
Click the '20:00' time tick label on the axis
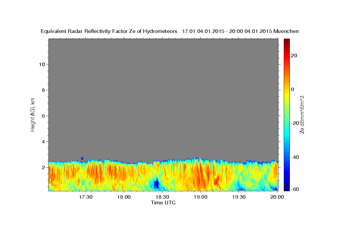pyautogui.click(x=277, y=197)
